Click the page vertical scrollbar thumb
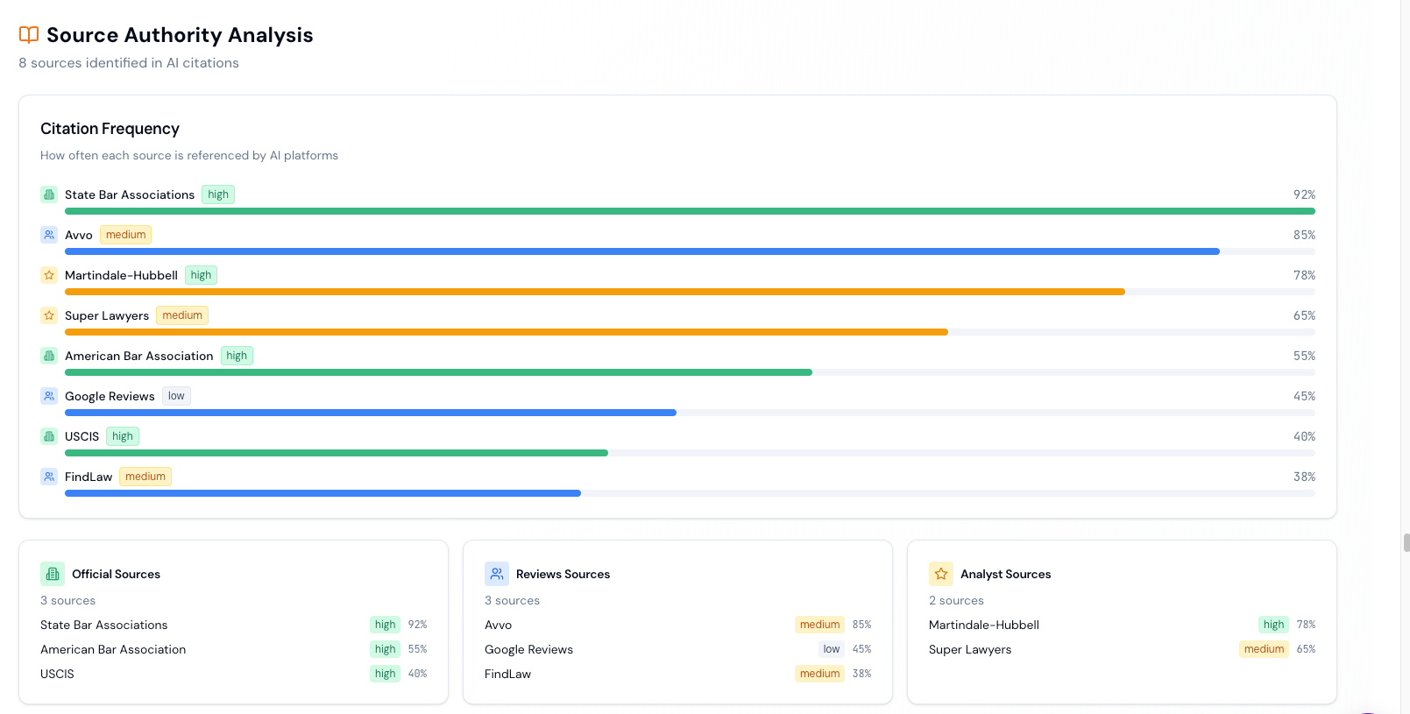 tap(1406, 542)
